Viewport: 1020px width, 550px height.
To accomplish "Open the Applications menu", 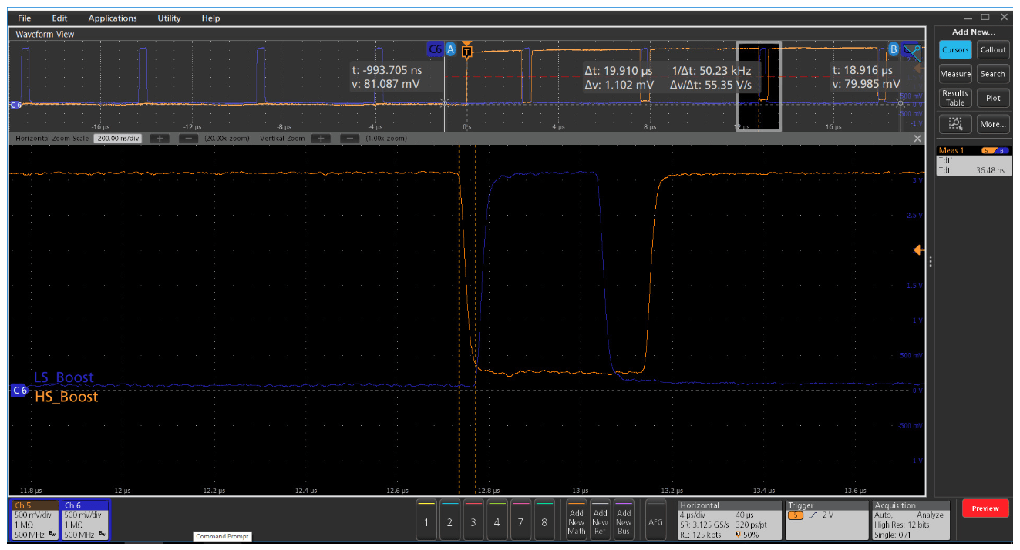I will click(x=112, y=18).
